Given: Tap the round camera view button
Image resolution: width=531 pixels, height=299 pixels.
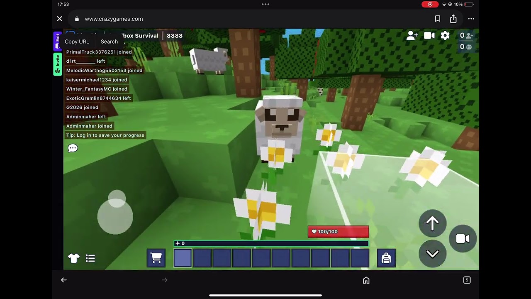Looking at the screenshot, I should tap(463, 239).
